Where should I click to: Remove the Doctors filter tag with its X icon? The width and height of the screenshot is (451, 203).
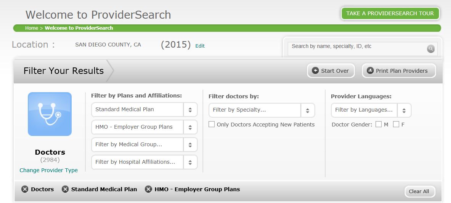pyautogui.click(x=25, y=189)
